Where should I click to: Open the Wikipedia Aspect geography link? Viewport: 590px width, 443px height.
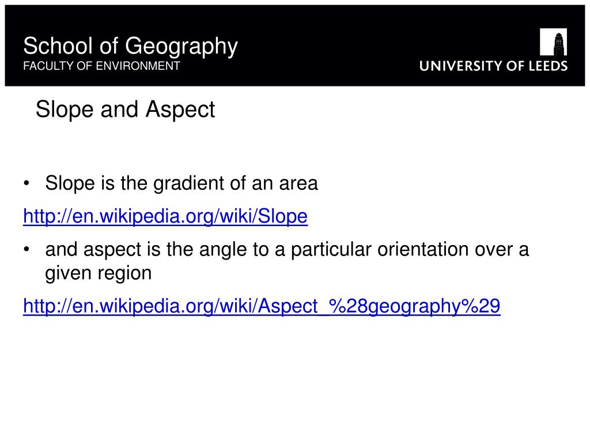pos(262,306)
